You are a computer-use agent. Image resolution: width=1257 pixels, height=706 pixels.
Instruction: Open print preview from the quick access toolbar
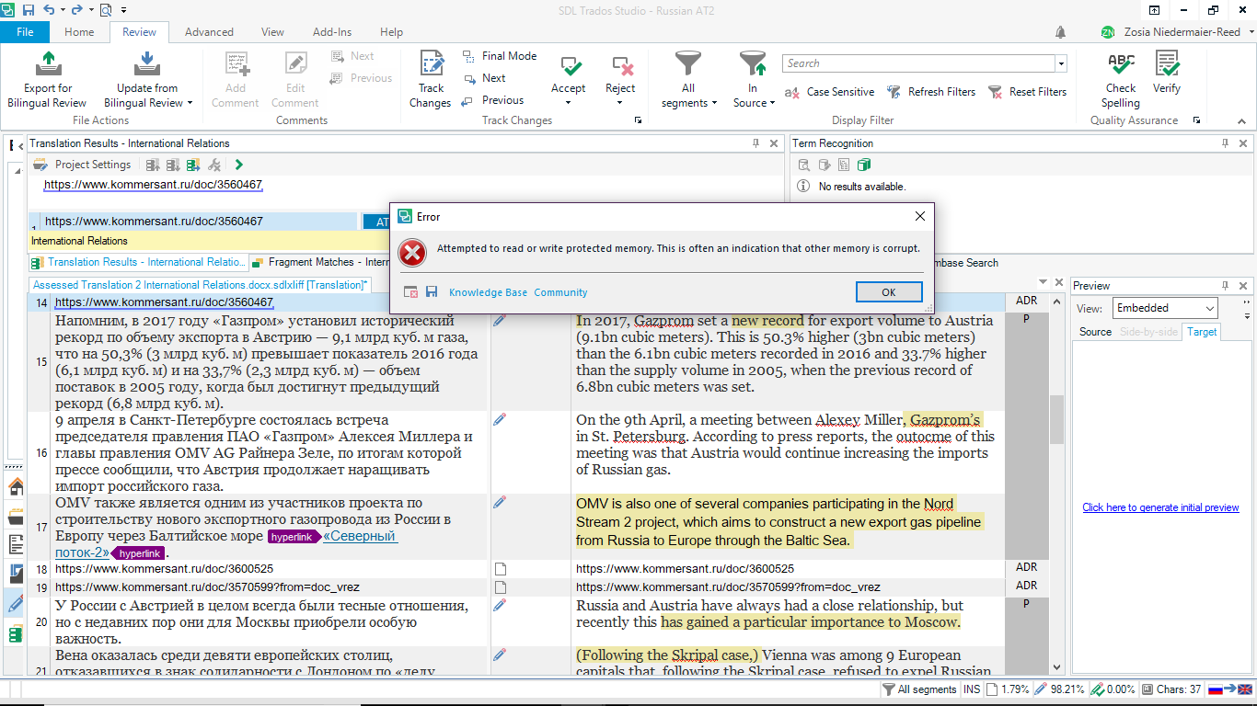(106, 10)
